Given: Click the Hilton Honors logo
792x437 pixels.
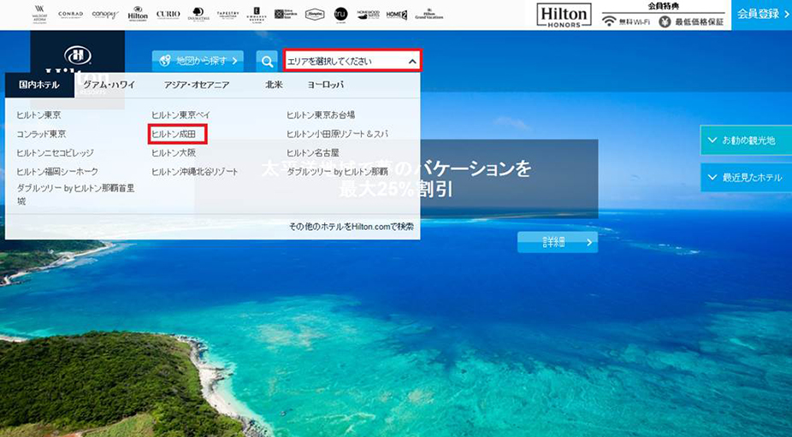Looking at the screenshot, I should (564, 15).
